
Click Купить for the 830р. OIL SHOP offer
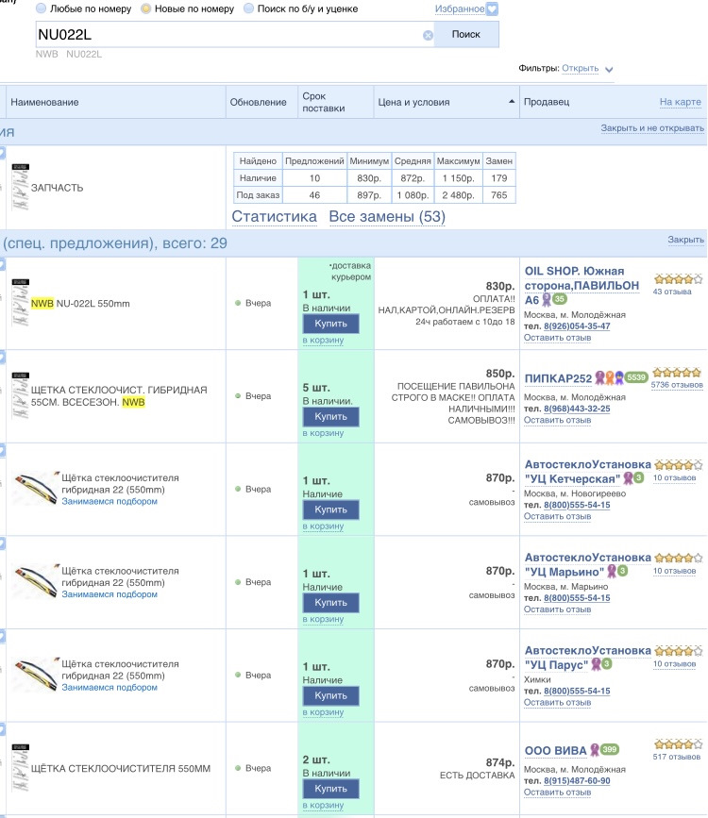pyautogui.click(x=330, y=324)
